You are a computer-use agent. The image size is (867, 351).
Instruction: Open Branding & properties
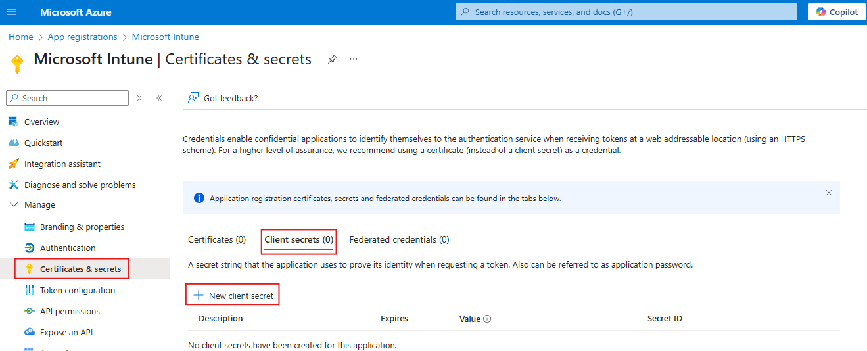[82, 227]
